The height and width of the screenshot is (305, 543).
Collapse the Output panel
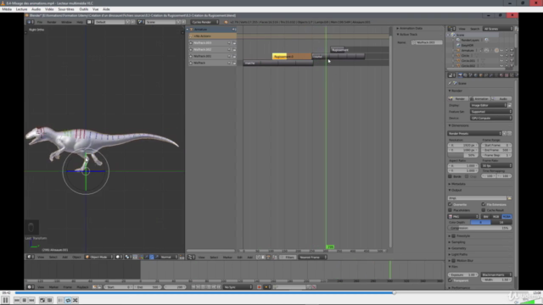456,190
